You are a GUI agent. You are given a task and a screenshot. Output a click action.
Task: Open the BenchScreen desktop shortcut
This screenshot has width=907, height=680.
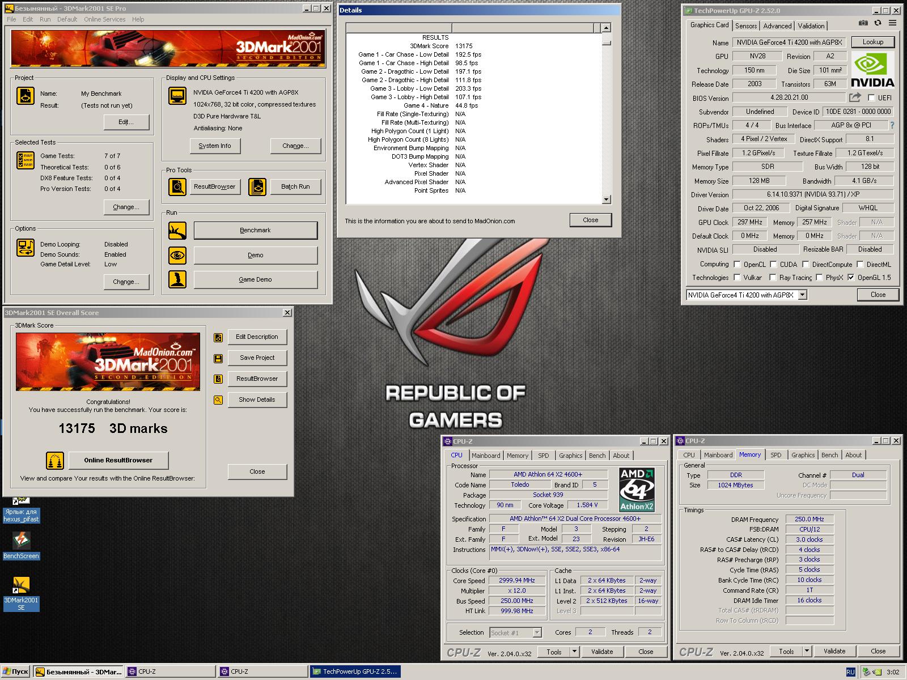coord(21,545)
